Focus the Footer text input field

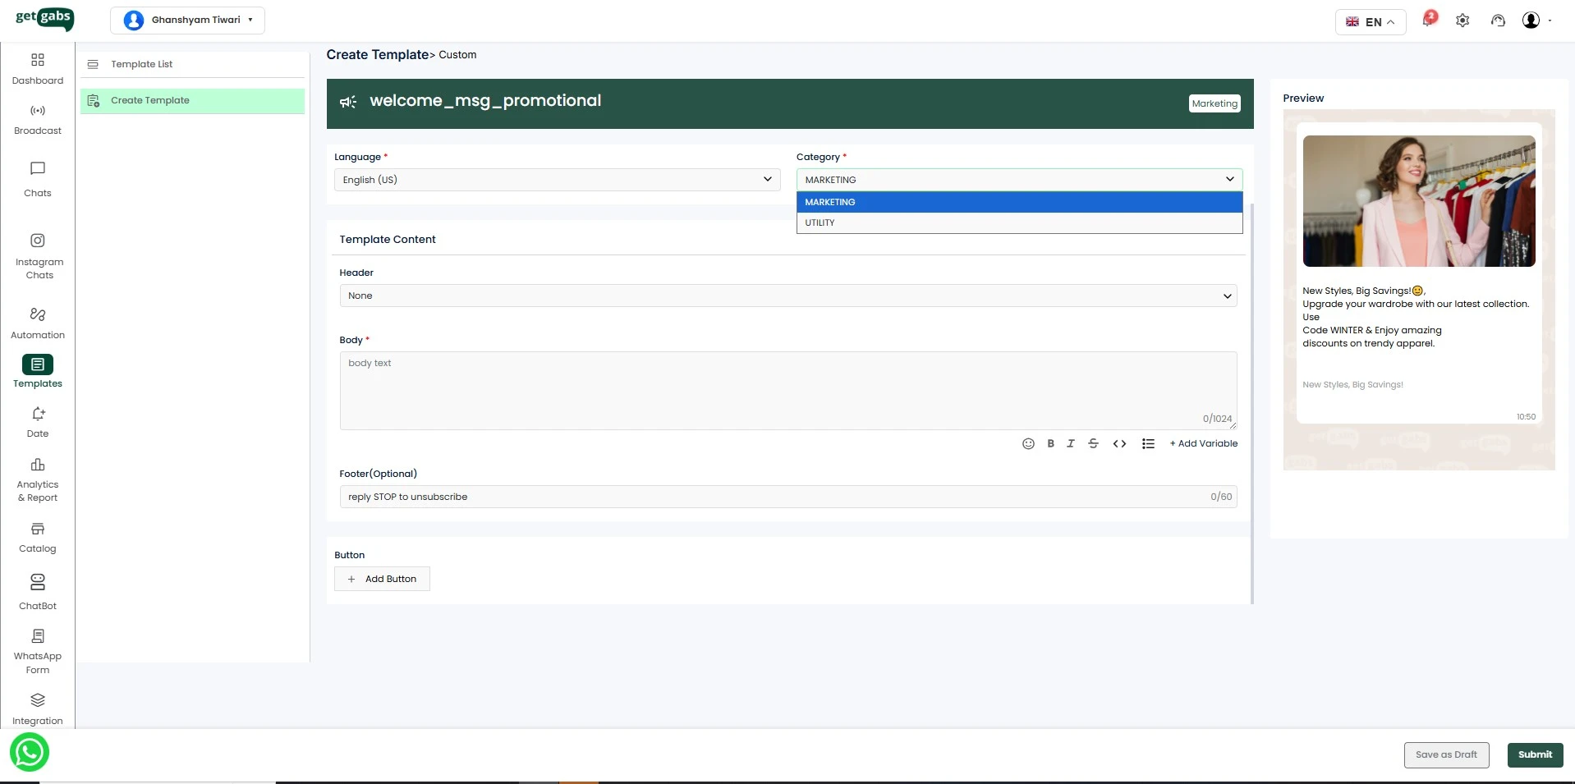[772, 497]
